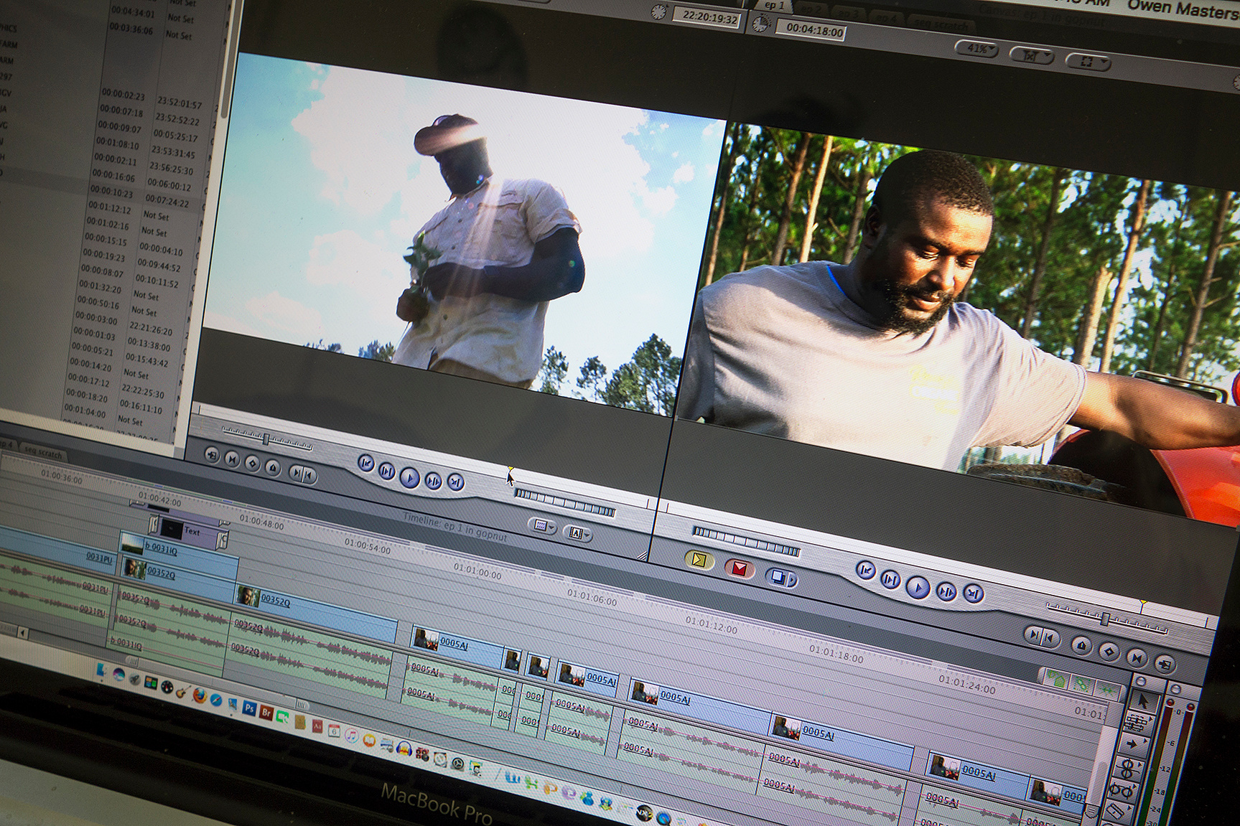1240x826 pixels.
Task: Click the Viewer Match Frame button
Action: coord(212,454)
